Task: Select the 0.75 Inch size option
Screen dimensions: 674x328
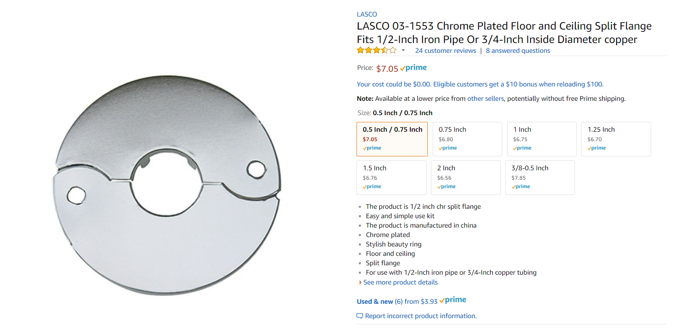Action: tap(467, 139)
